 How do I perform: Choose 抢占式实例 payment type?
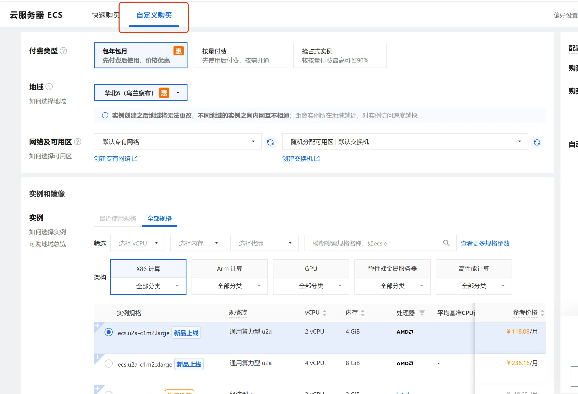tap(340, 55)
